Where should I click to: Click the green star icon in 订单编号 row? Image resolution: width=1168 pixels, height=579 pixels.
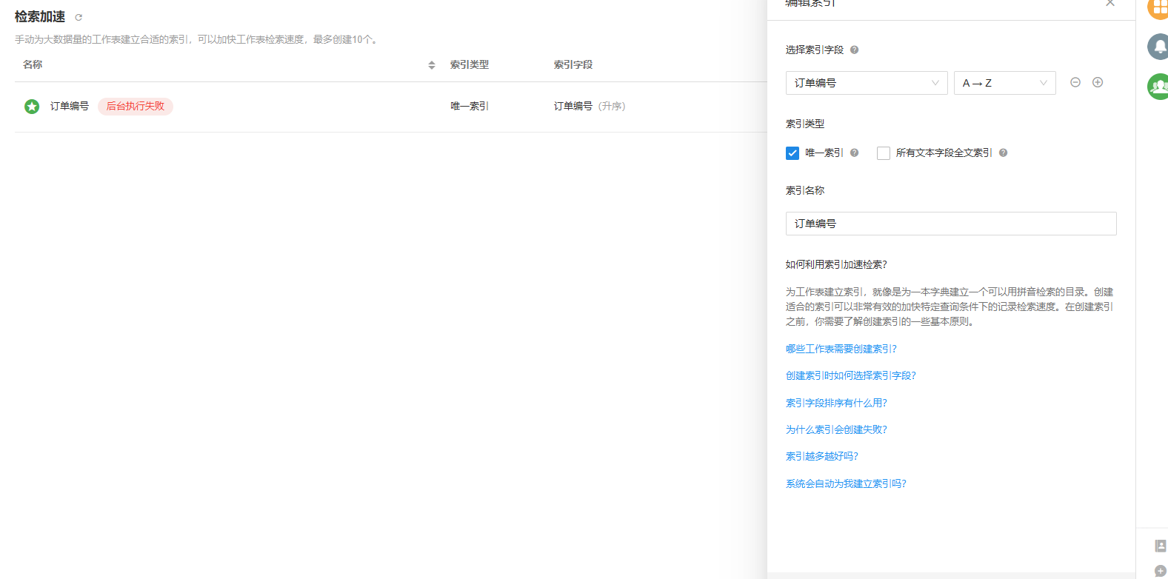click(x=32, y=107)
